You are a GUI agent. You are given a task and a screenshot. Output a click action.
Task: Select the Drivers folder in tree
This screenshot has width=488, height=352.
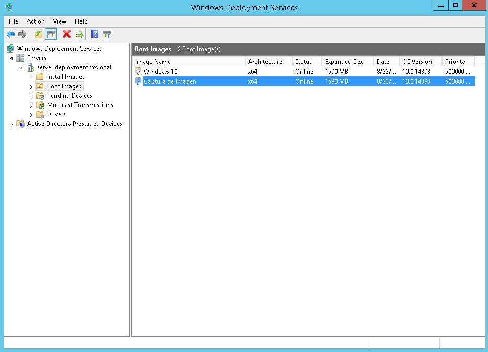coord(56,114)
